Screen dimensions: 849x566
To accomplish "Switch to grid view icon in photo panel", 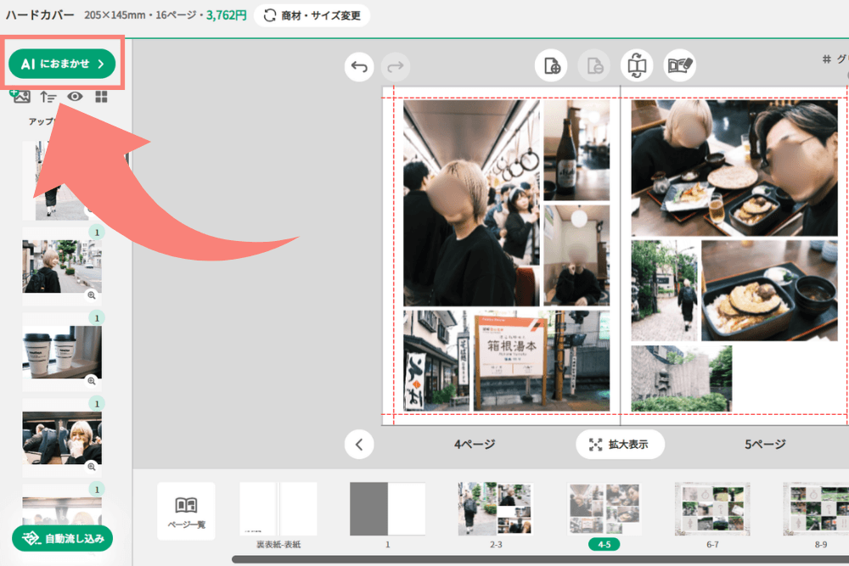I will point(101,97).
